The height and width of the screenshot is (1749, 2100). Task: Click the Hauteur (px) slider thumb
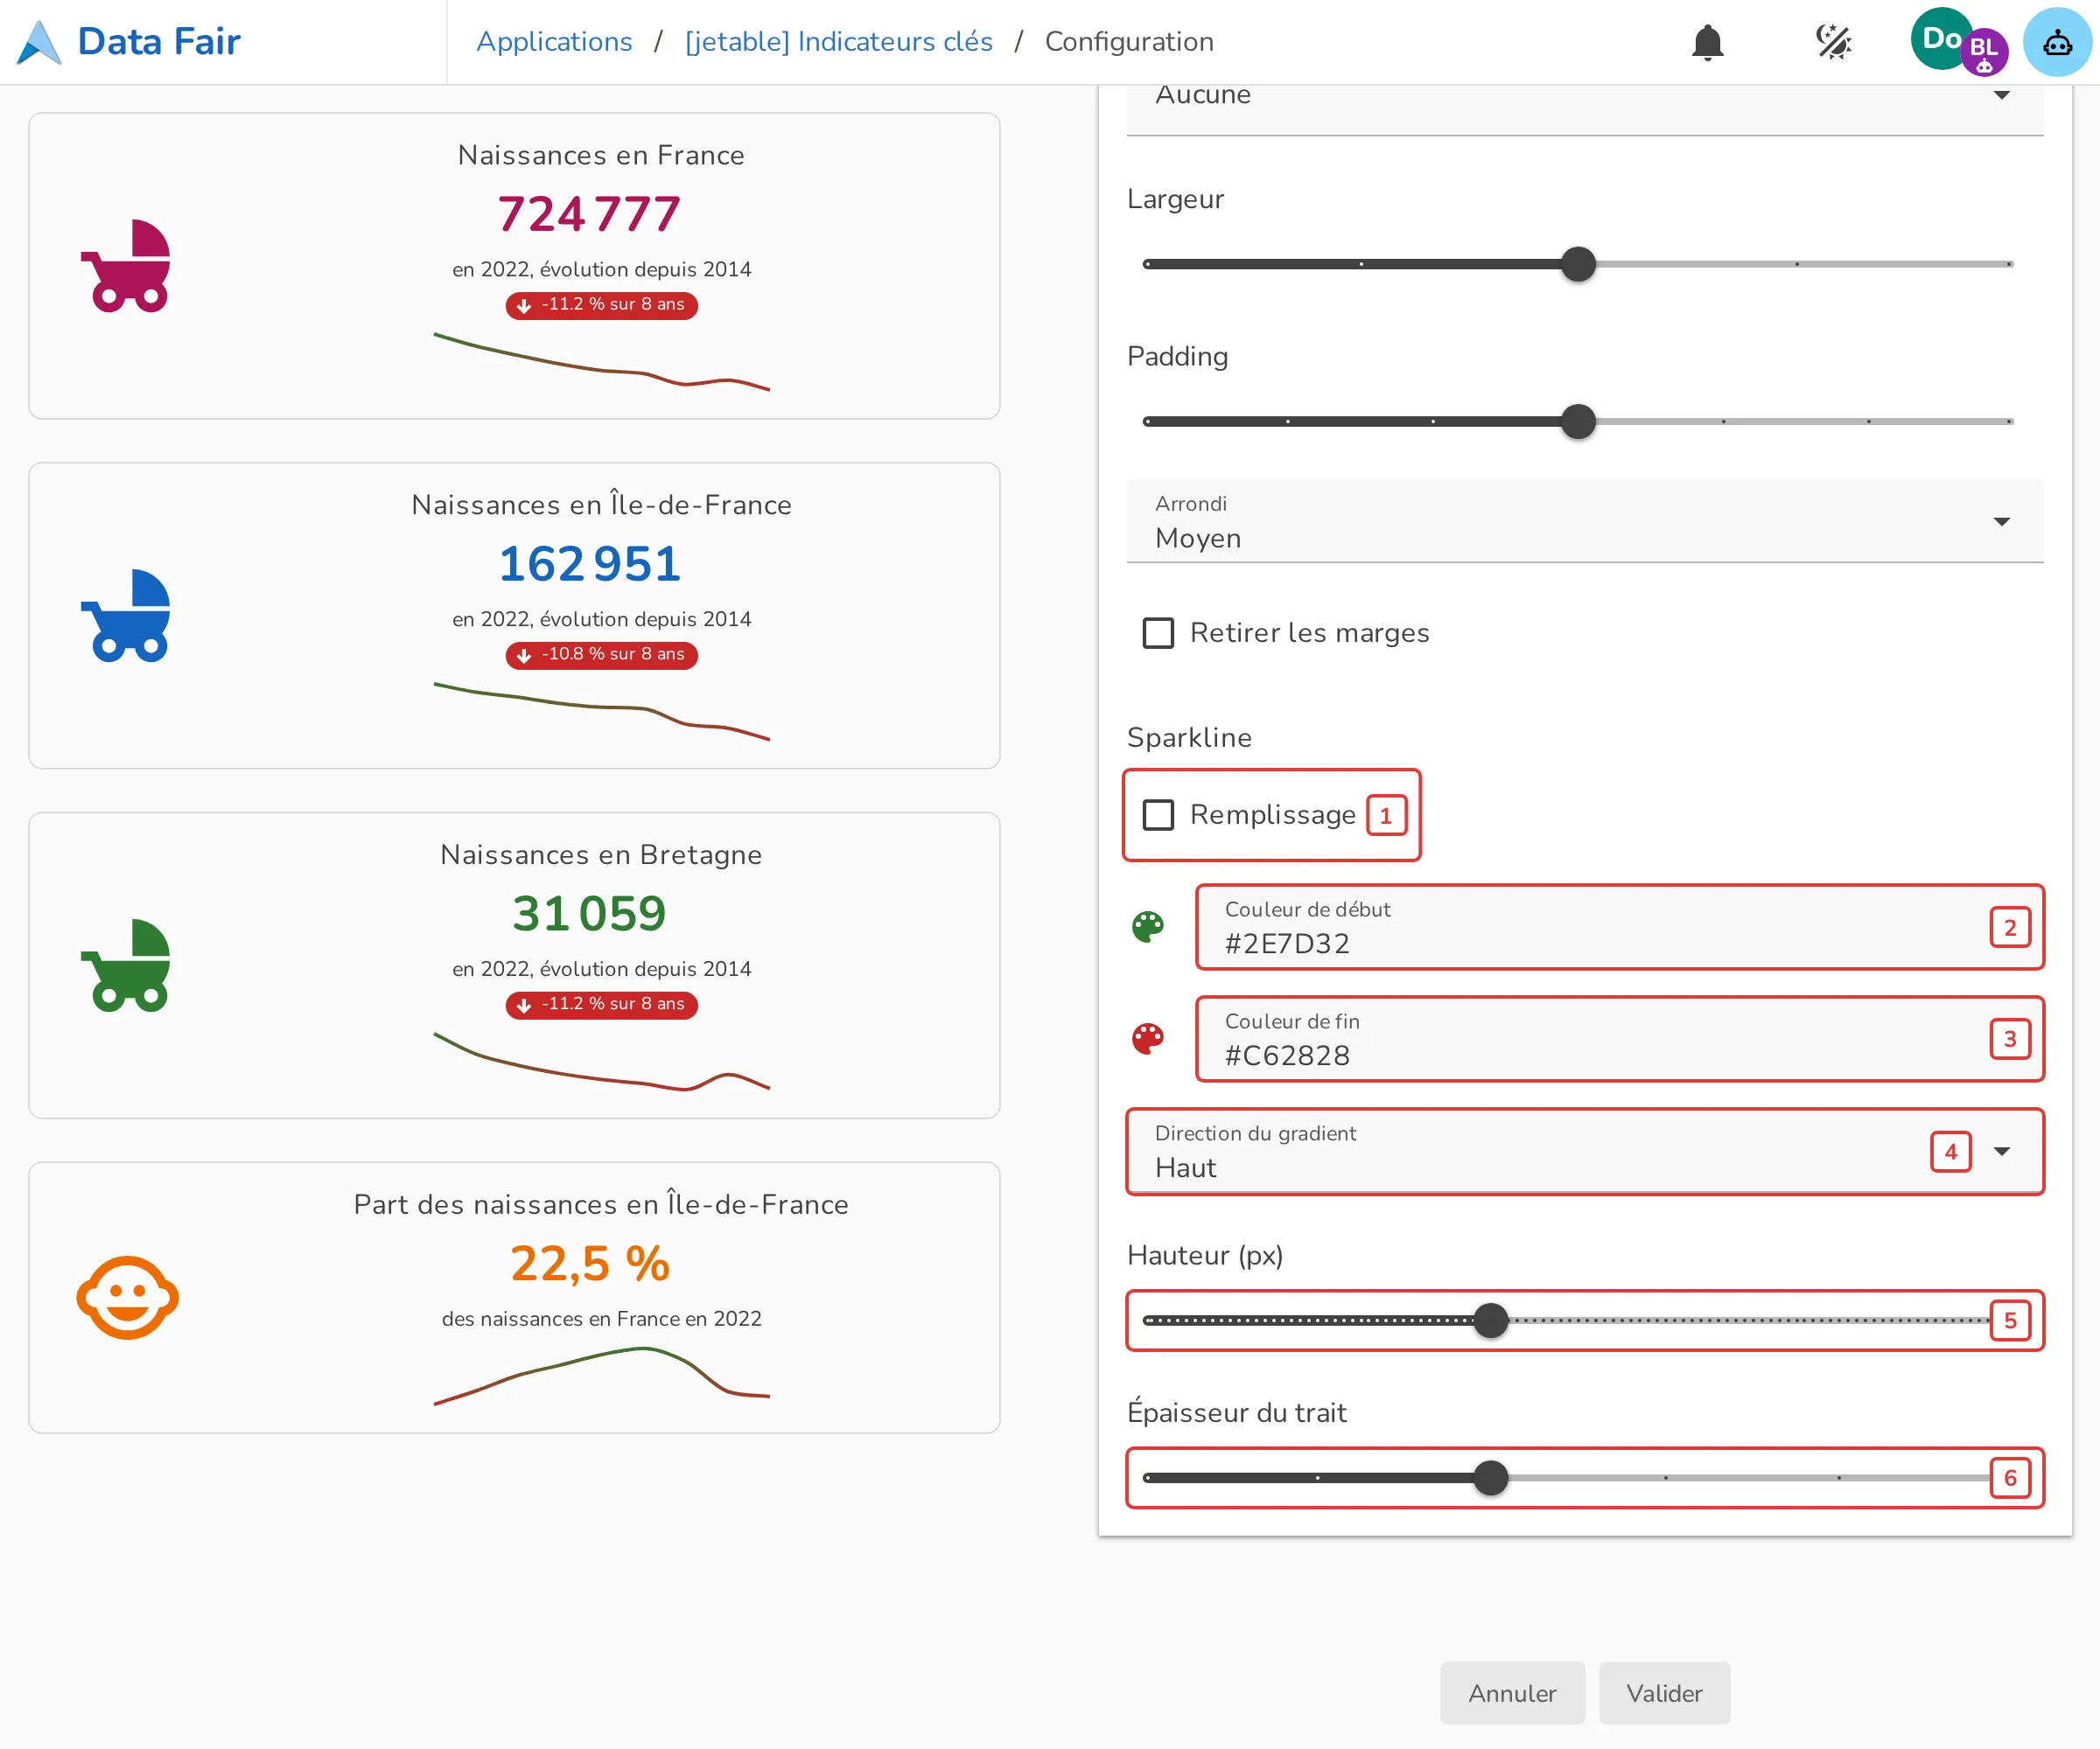tap(1491, 1321)
